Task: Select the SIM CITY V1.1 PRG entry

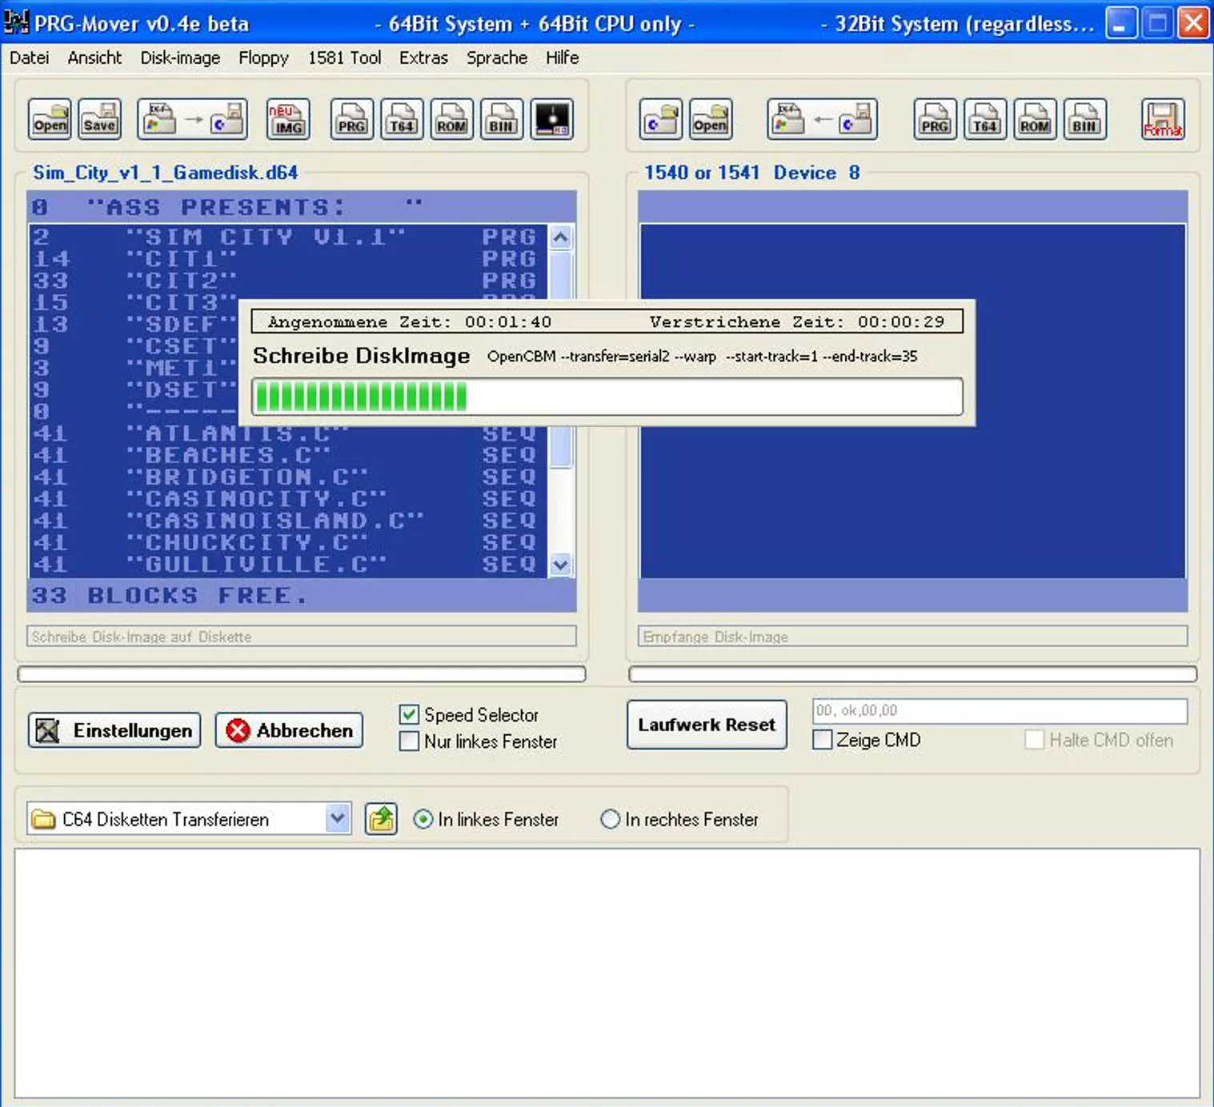Action: coord(288,237)
